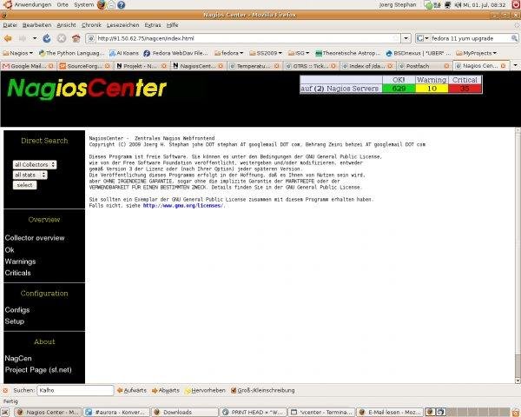The height and width of the screenshot is (417, 521).
Task: Open the URL bar history dropdown
Action: click(x=406, y=38)
